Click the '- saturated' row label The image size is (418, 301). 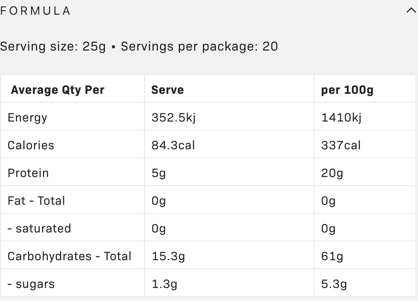pyautogui.click(x=39, y=228)
